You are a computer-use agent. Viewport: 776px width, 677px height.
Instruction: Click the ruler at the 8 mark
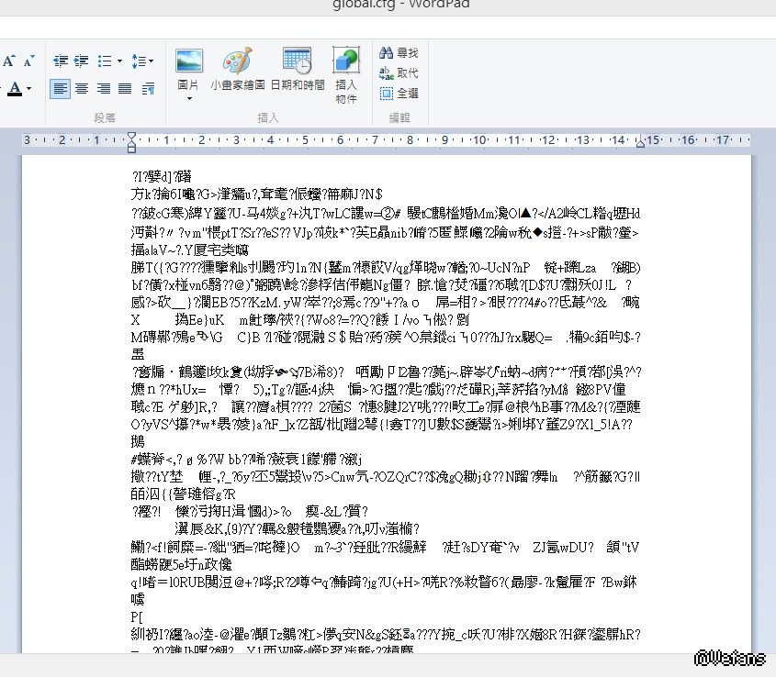tap(410, 140)
